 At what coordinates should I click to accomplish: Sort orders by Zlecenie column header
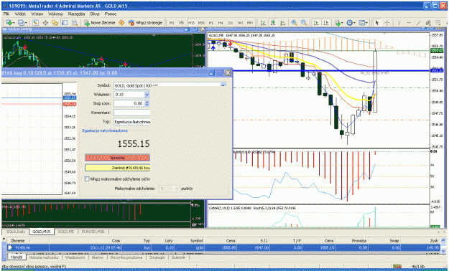[18, 241]
